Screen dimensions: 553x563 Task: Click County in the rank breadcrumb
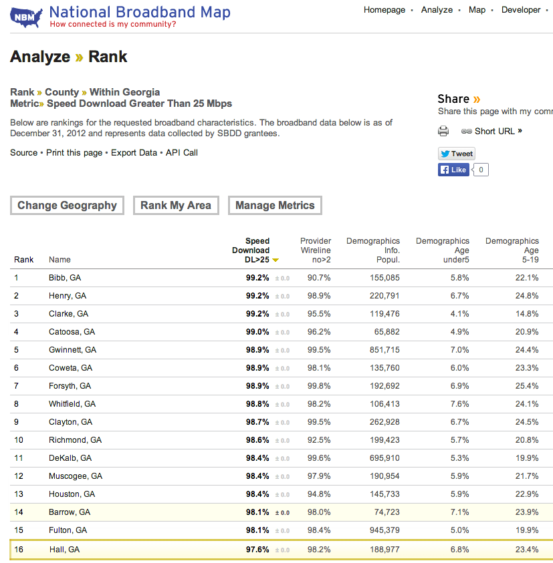(x=62, y=92)
